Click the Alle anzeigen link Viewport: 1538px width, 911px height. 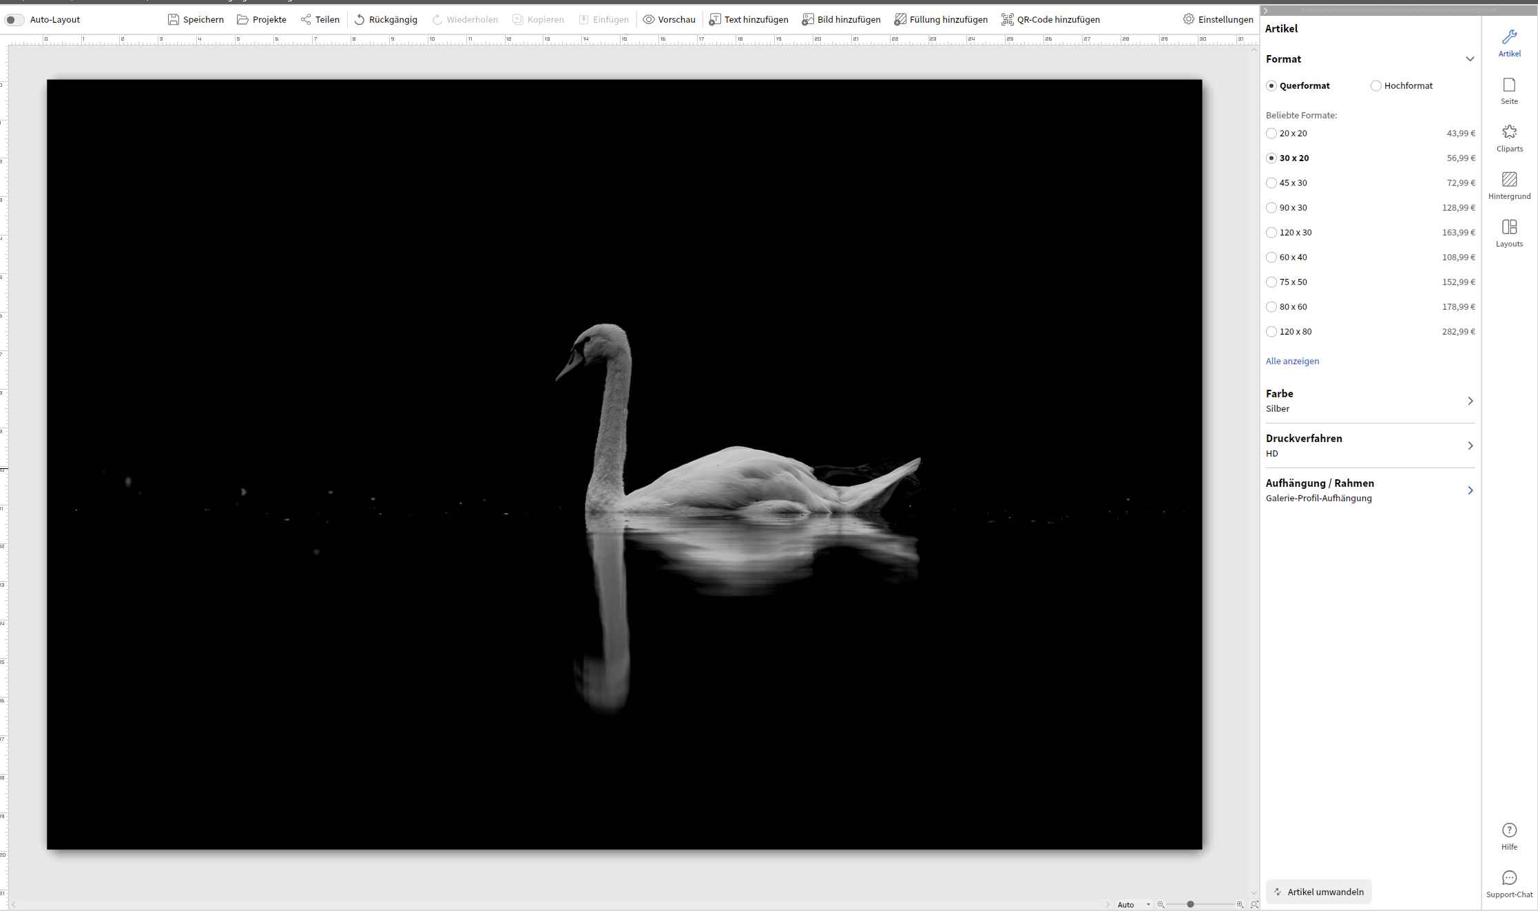pos(1292,361)
